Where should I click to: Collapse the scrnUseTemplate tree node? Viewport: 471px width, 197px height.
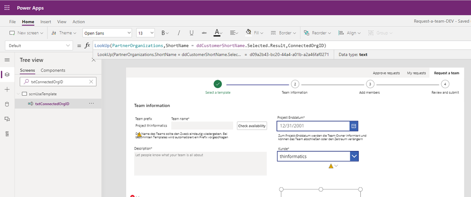click(18, 94)
